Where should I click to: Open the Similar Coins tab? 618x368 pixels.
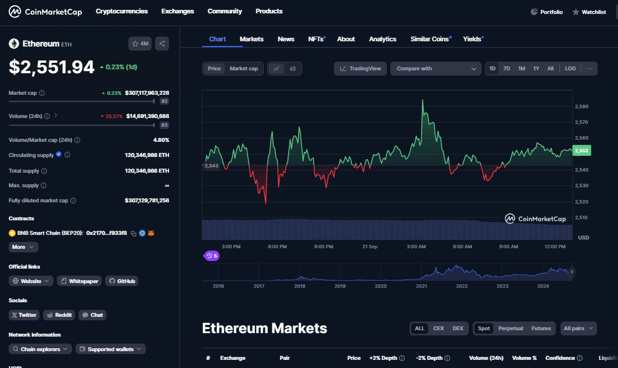click(430, 39)
